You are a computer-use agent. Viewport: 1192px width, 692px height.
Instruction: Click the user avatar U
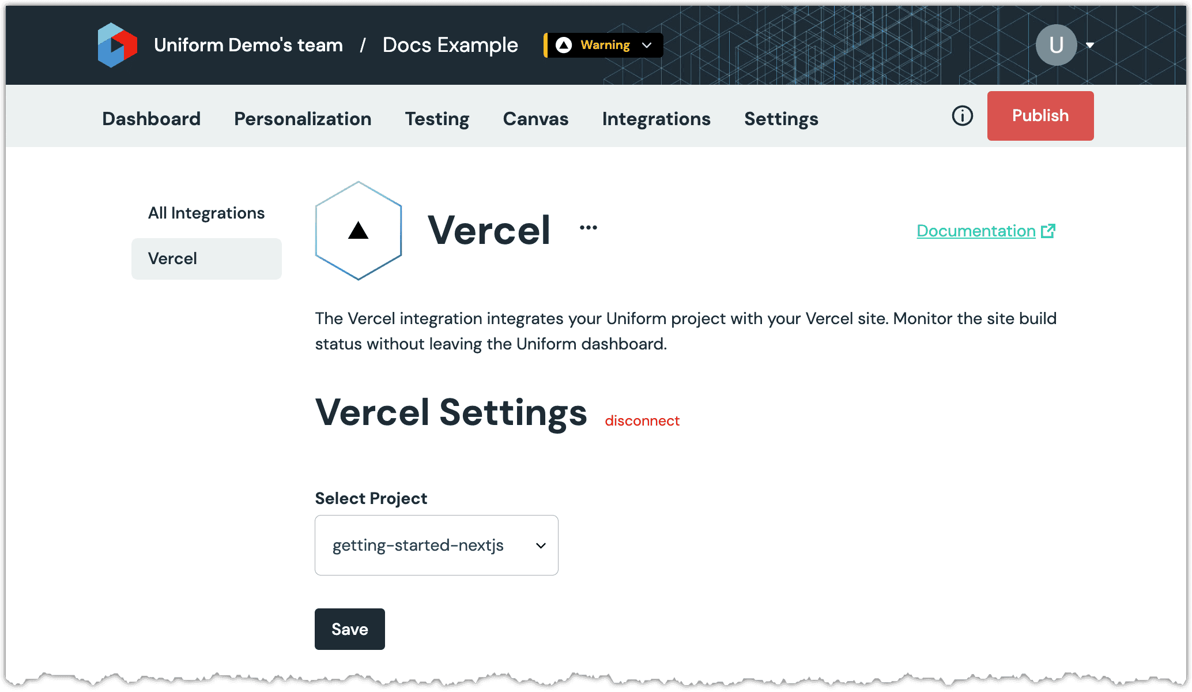1056,45
